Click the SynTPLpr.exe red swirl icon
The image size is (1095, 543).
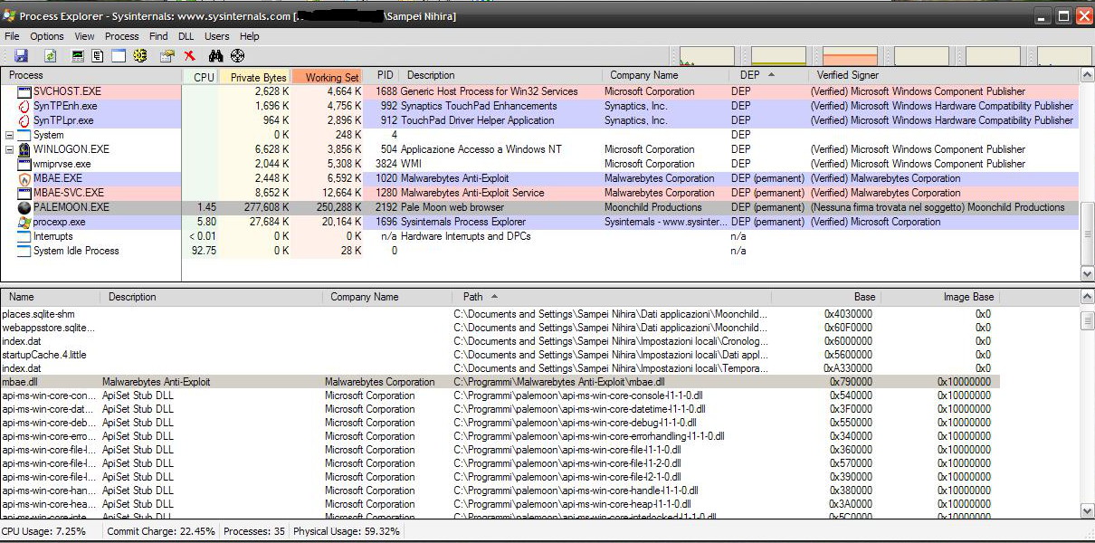pos(24,120)
